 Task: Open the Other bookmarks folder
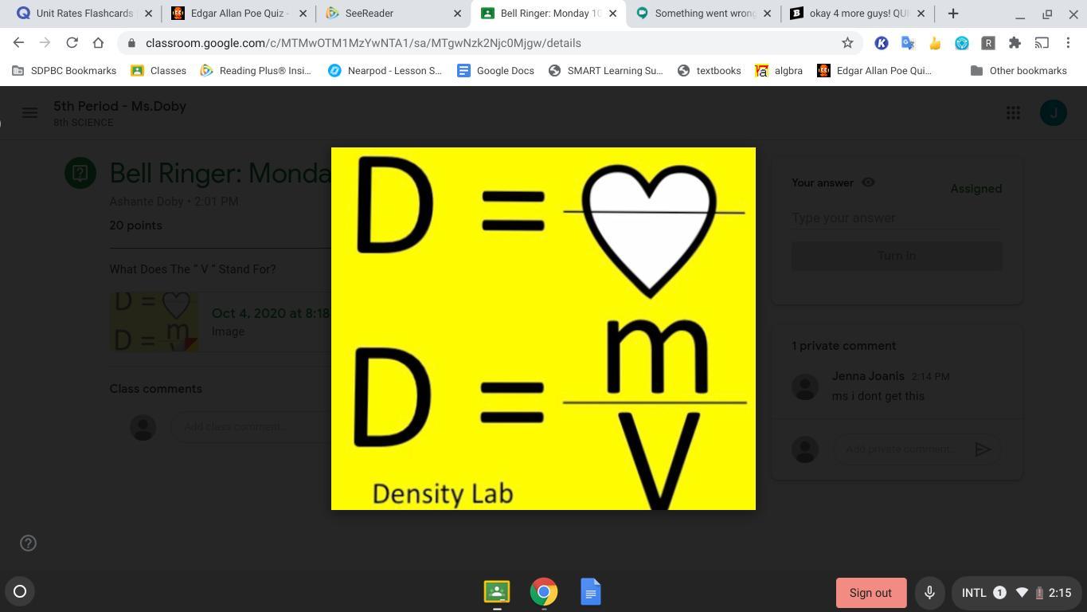pyautogui.click(x=1019, y=71)
